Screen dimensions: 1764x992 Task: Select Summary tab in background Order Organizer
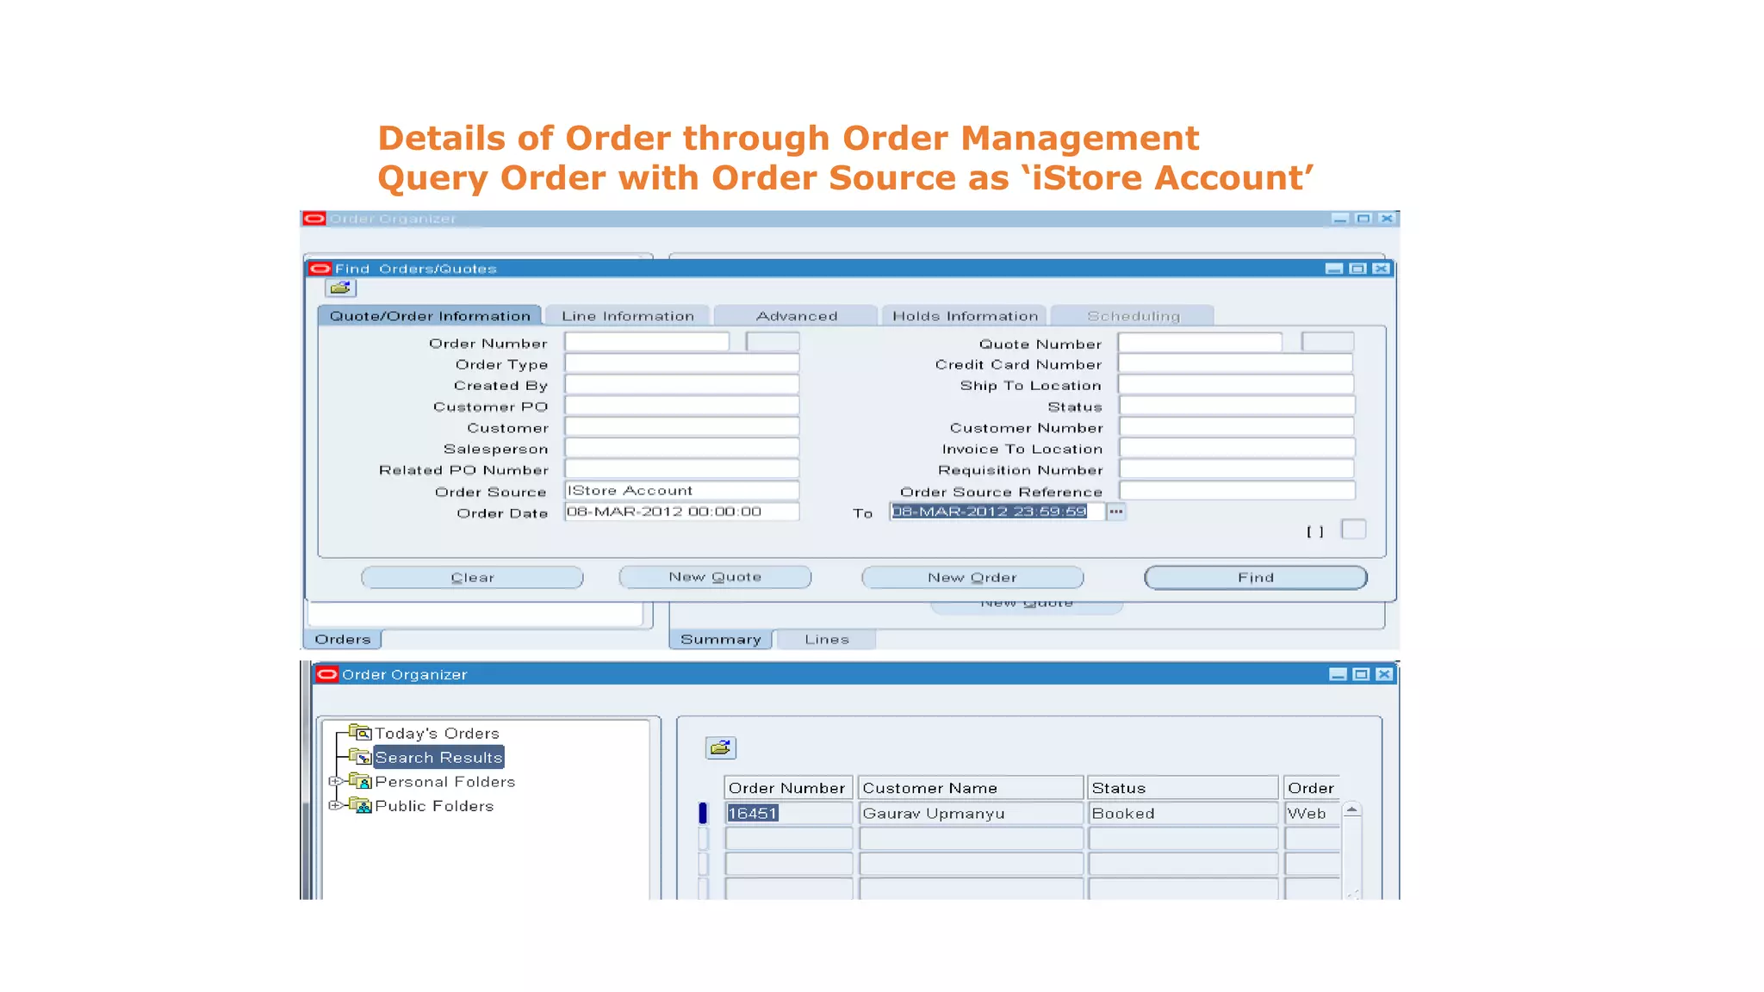point(721,639)
